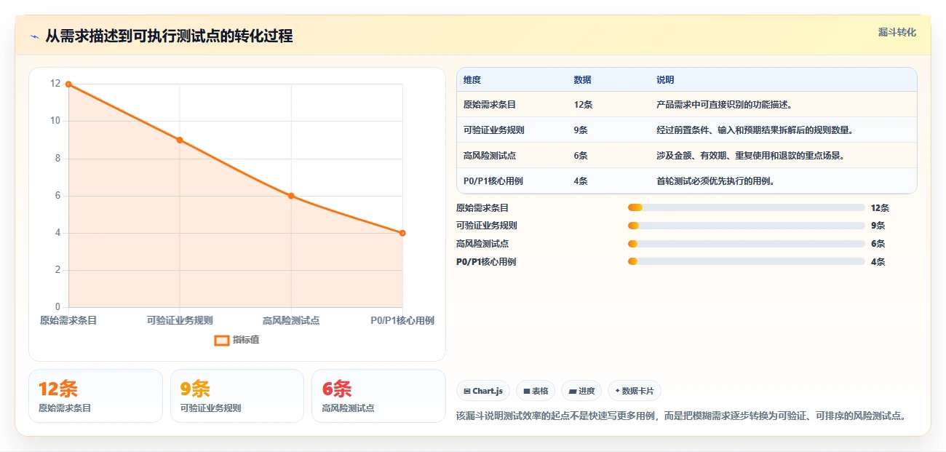Screen dimensions: 946x452
Task: Select the 进度 chip
Action: click(581, 391)
